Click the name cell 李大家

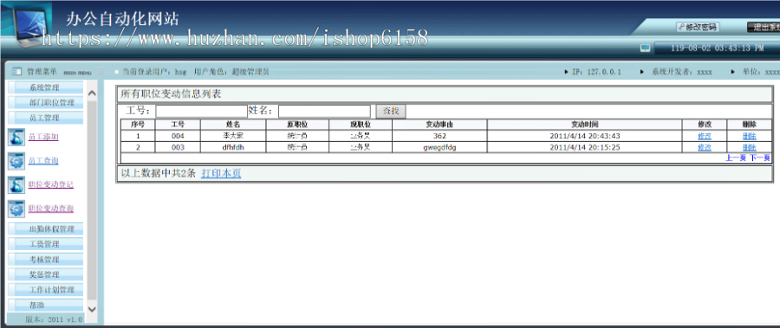[233, 136]
